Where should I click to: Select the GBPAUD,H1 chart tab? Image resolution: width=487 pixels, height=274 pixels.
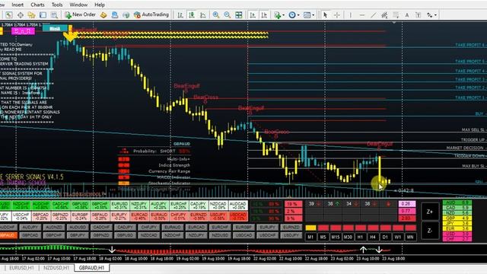[91, 268]
